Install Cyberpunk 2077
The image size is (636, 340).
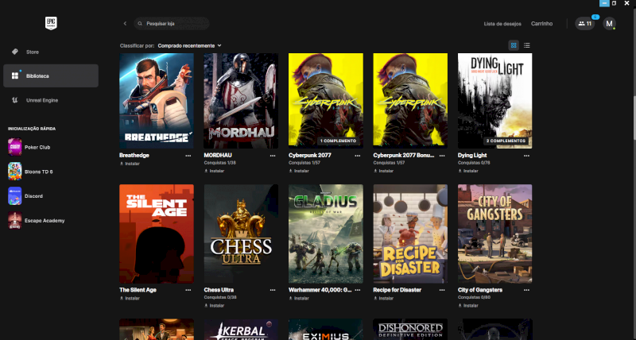tap(299, 171)
